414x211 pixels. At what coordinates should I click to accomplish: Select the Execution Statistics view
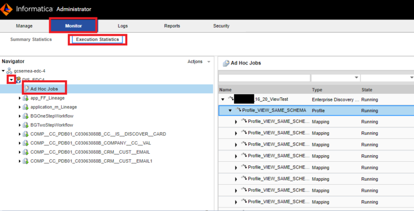tap(97, 39)
